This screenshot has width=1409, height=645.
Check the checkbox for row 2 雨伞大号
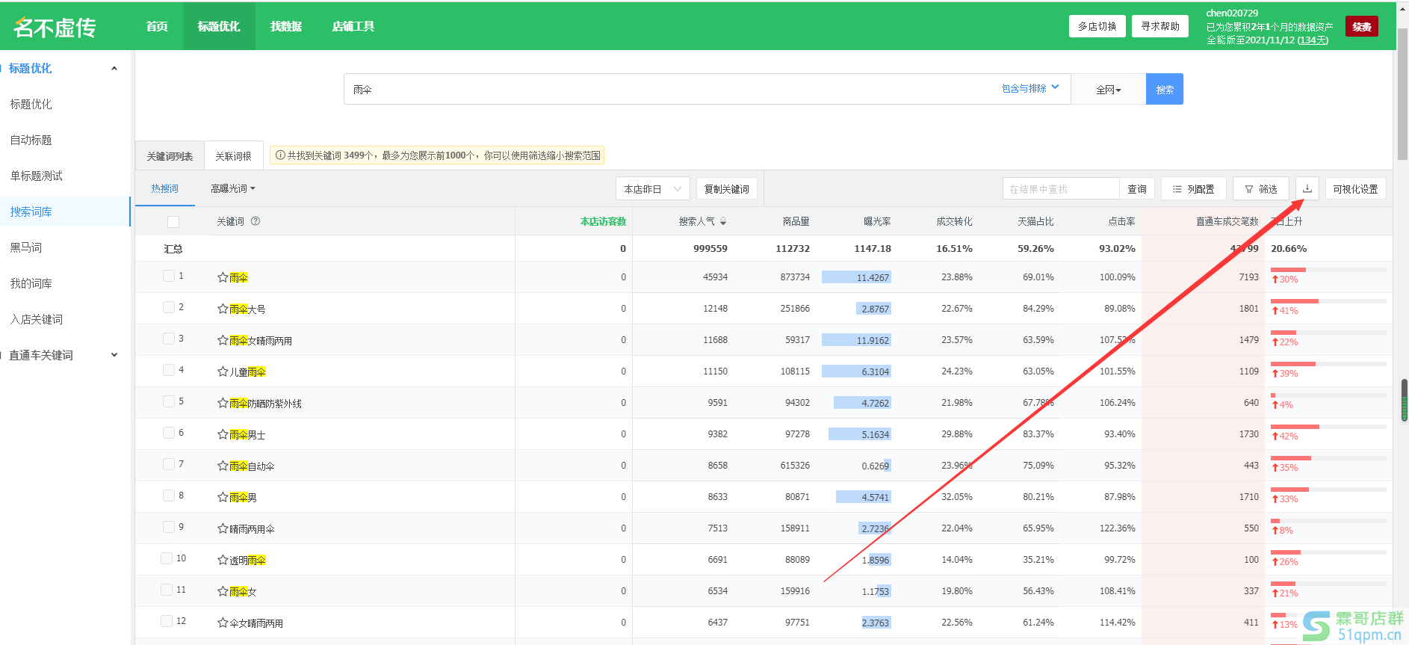(169, 307)
